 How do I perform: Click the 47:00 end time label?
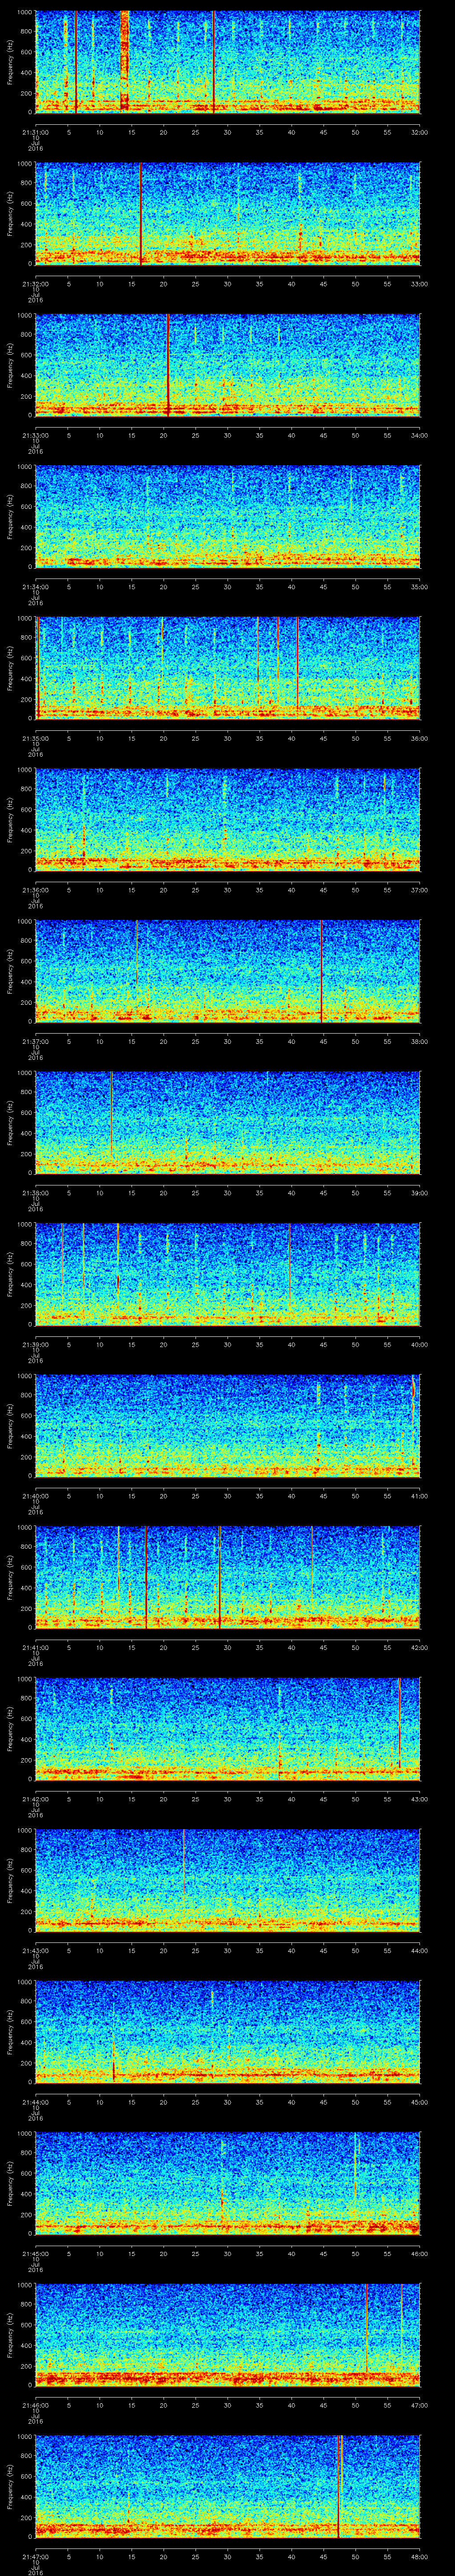[419, 2405]
